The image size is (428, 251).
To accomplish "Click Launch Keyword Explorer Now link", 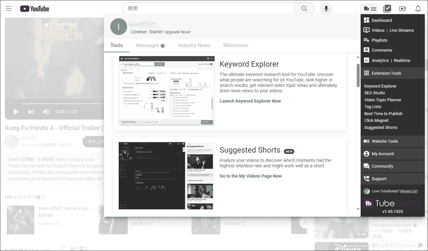I will click(250, 101).
